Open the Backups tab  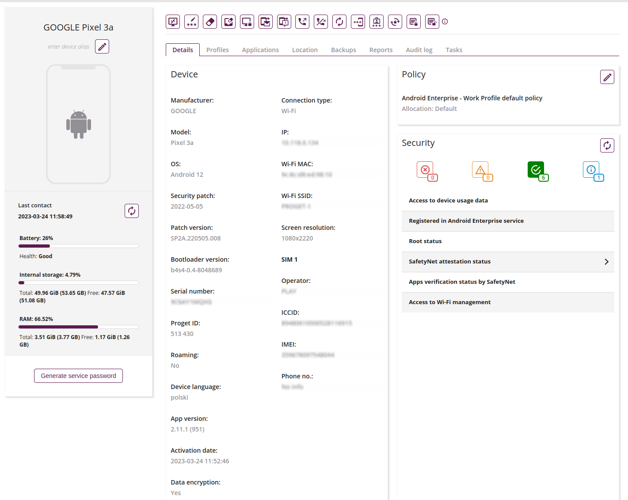(343, 50)
